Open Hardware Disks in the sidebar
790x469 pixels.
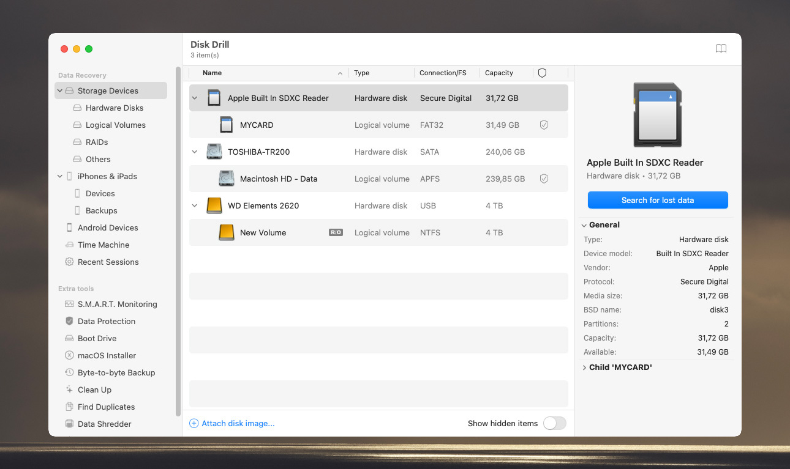click(x=115, y=108)
